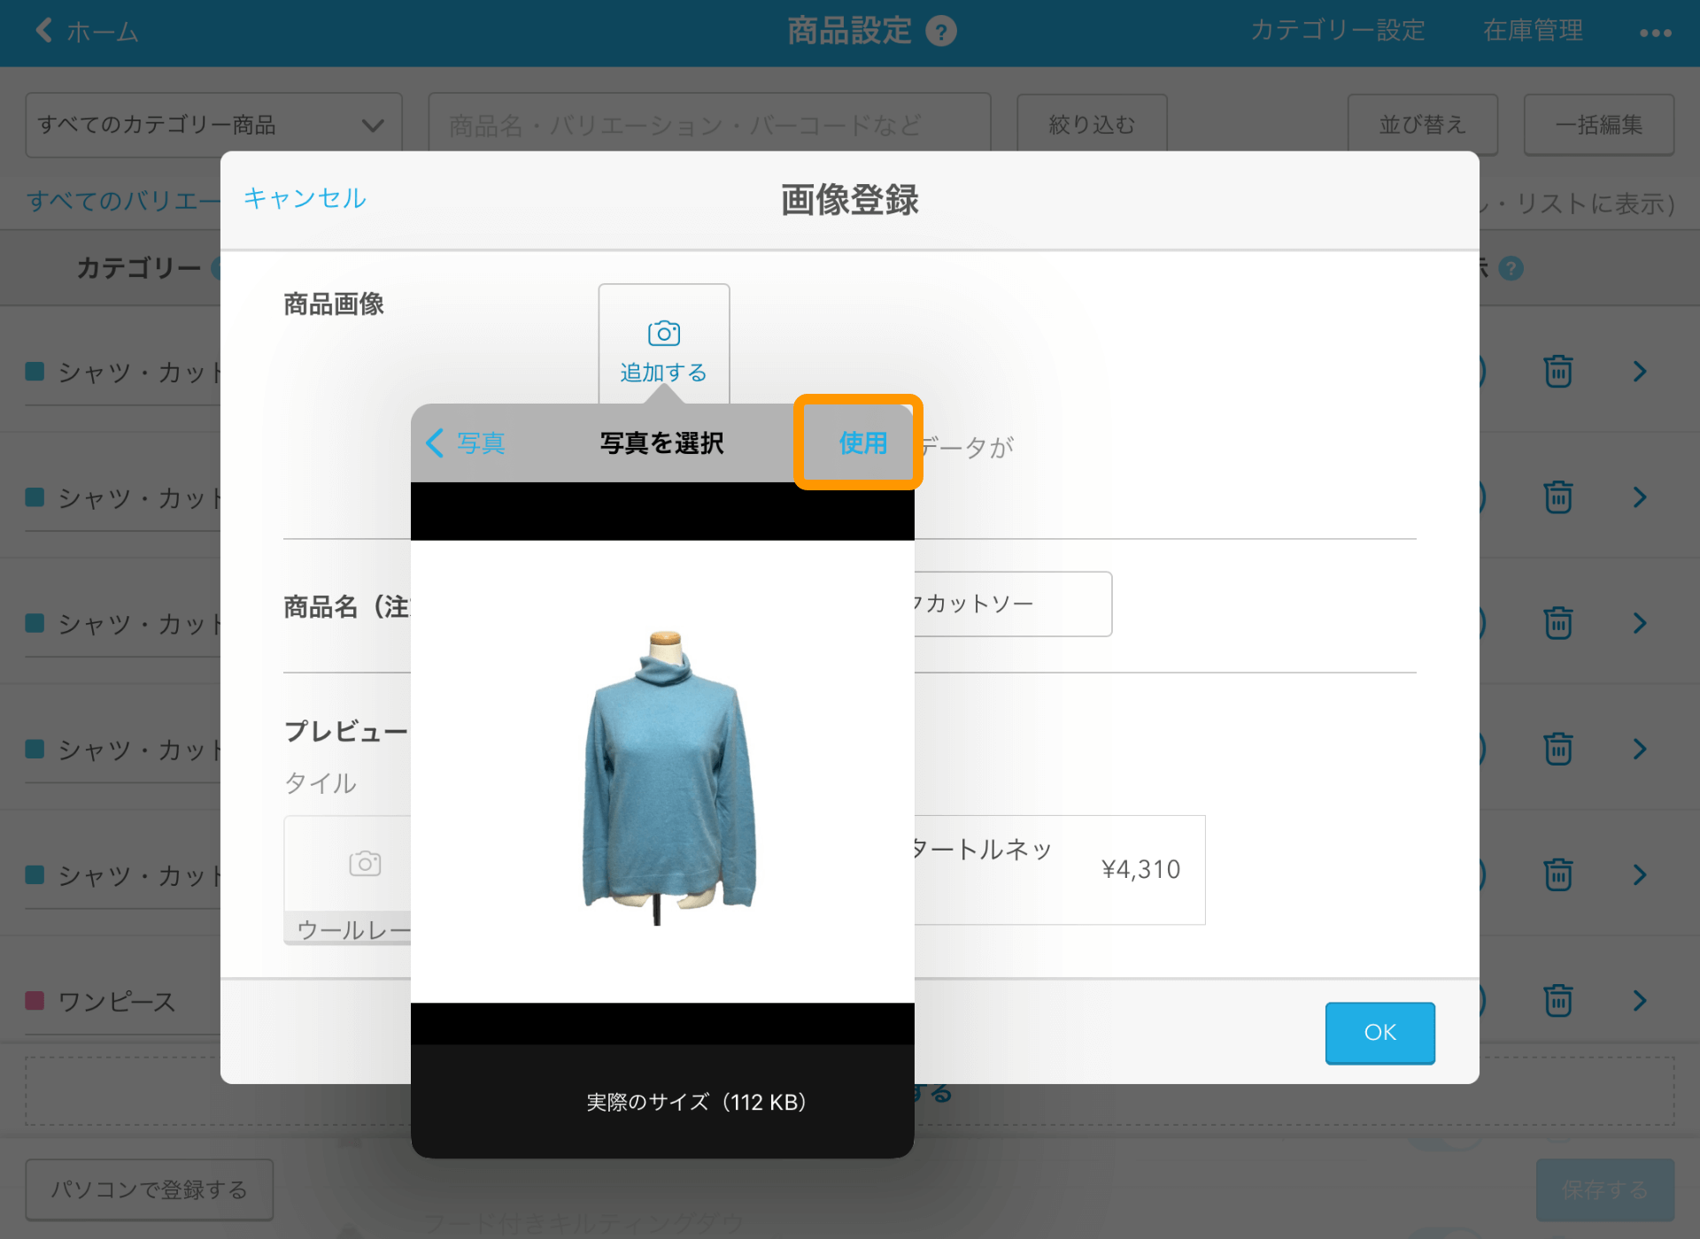Tap the pink category swatch of ワンピース row
1700x1239 pixels.
pos(35,1000)
